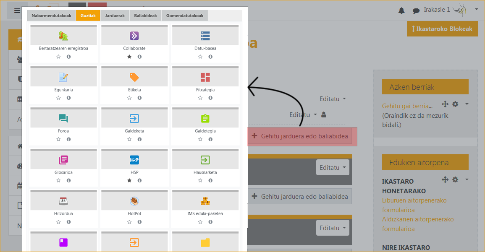Screen dimensions: 485x252
Task: Star the Egunkaria activity
Action: tap(58, 98)
